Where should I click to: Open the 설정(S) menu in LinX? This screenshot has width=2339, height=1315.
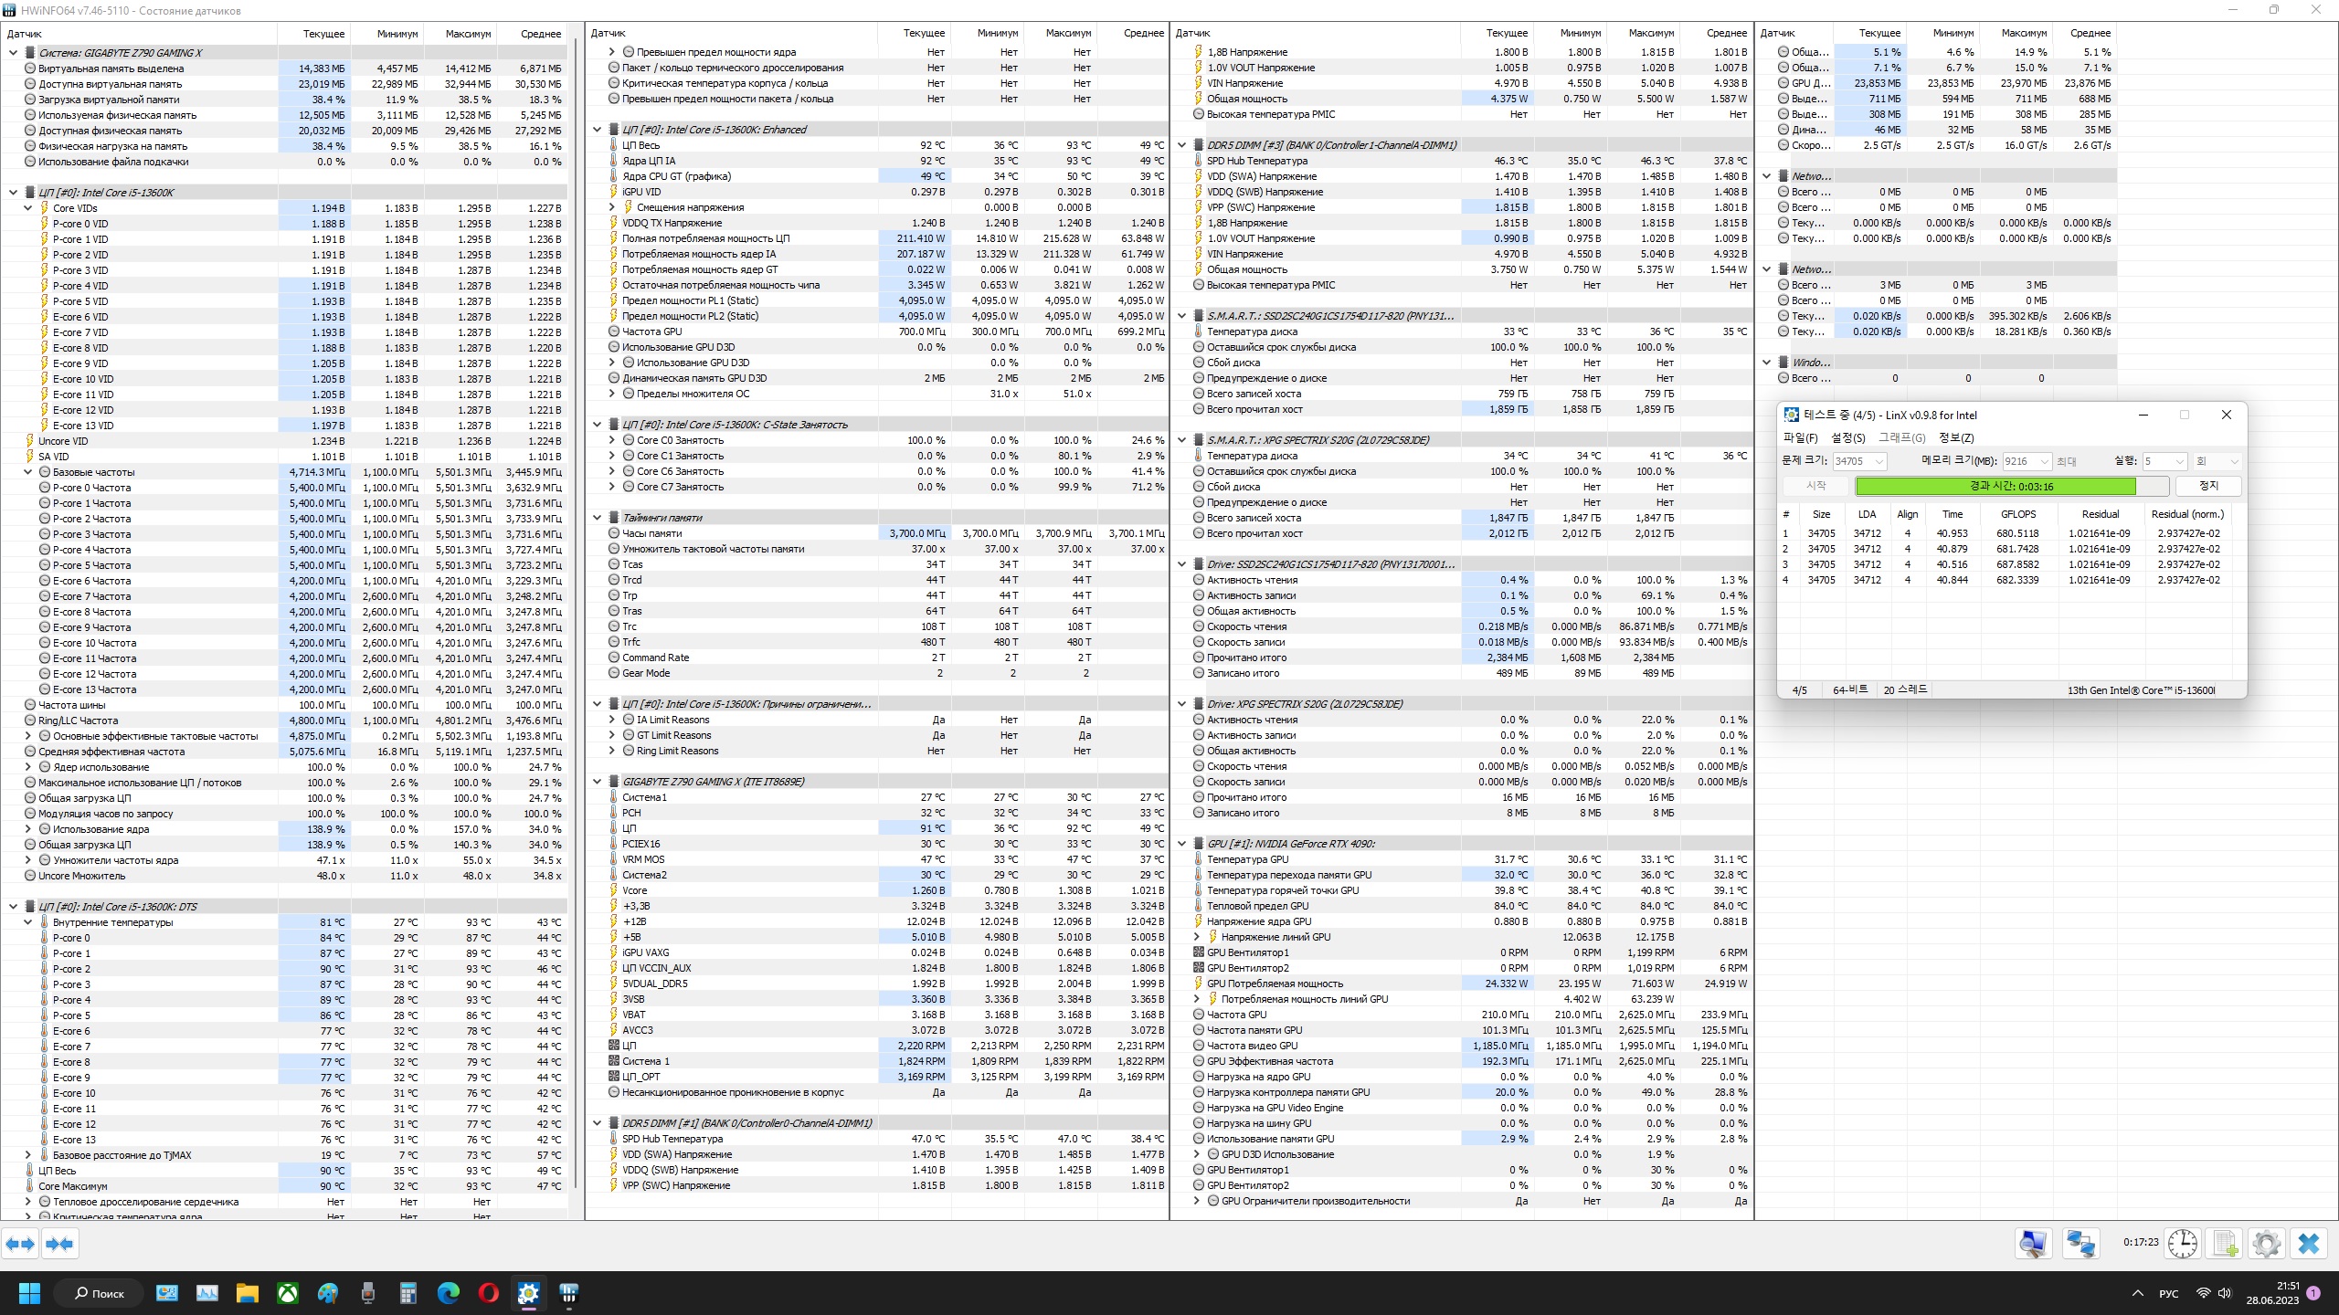pyautogui.click(x=1847, y=438)
